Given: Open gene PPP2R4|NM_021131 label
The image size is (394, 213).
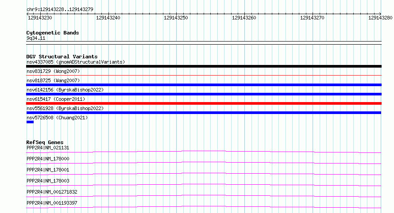Looking at the screenshot, I should [48, 148].
